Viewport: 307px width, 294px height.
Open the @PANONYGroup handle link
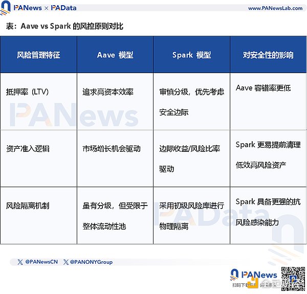(91, 262)
